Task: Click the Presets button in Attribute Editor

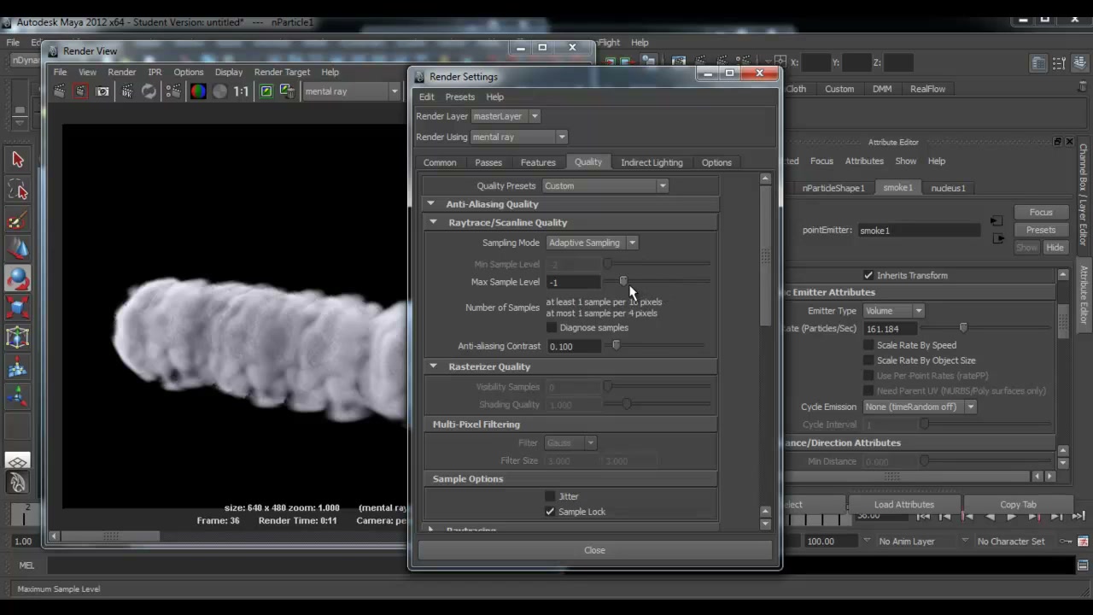Action: [x=1041, y=230]
